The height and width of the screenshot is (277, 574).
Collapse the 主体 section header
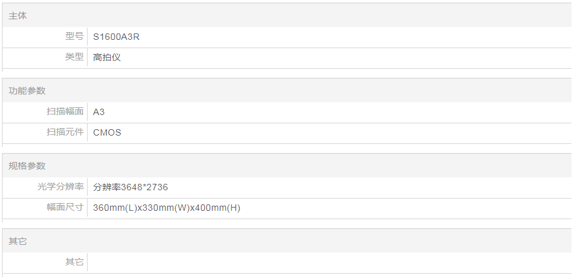coord(18,15)
